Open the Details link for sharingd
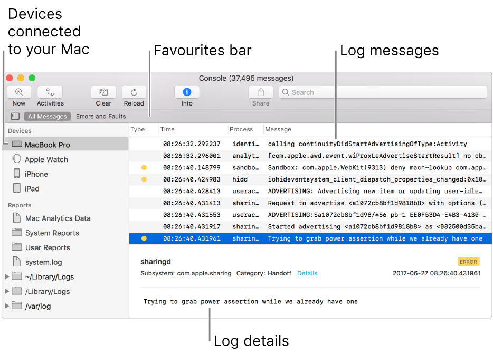493x353 pixels. (x=307, y=273)
